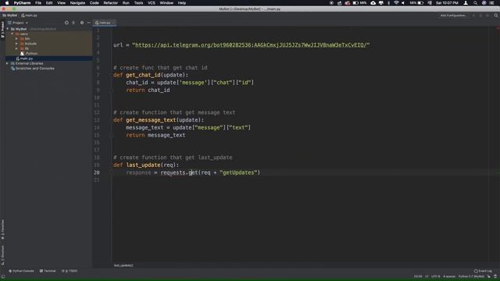The height and width of the screenshot is (281, 500).
Task: Click the locate/scroll-from-source target icon
Action: (x=66, y=23)
